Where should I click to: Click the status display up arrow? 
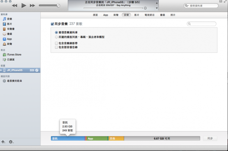pos(157,3)
